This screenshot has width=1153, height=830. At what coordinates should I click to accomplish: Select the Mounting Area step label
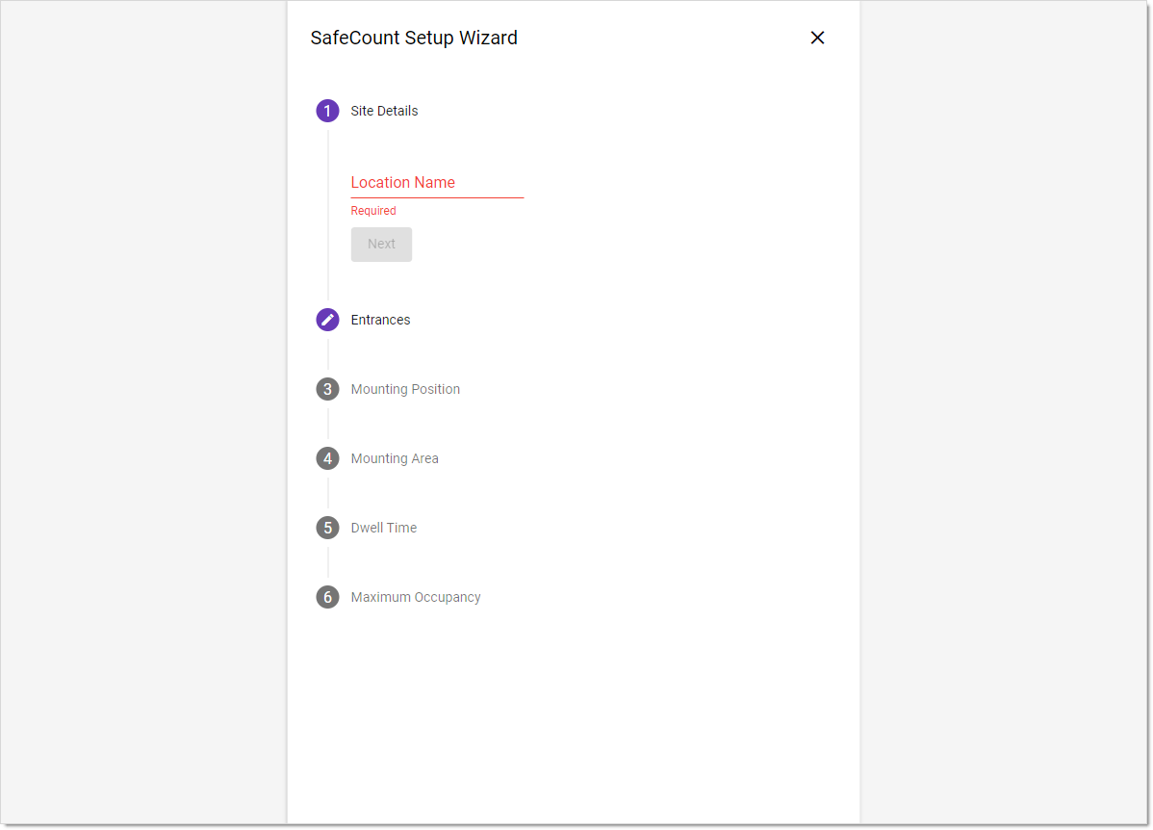point(395,458)
